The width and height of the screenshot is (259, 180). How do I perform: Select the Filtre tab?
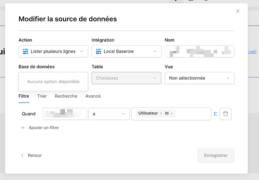click(24, 96)
